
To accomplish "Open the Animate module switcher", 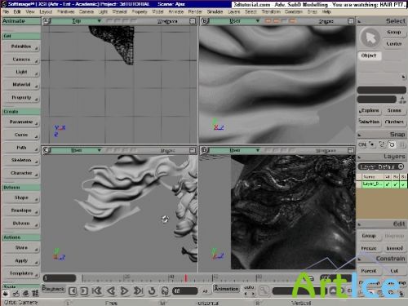I will [21, 21].
